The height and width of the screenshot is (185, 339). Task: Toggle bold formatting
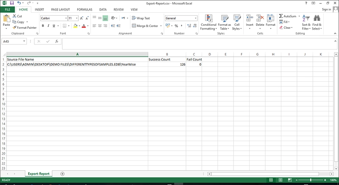pyautogui.click(x=43, y=26)
